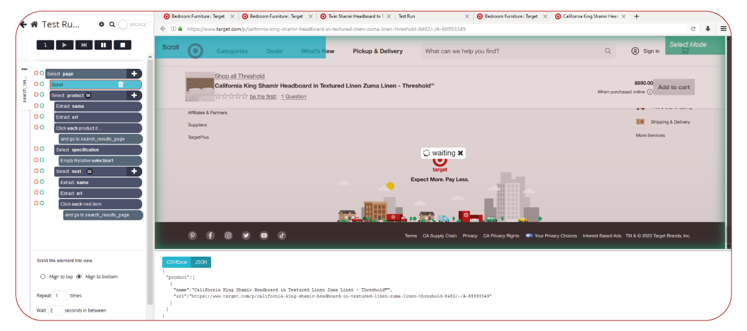Go back with the project back arrow
Screen dimensions: 747x331
point(23,24)
